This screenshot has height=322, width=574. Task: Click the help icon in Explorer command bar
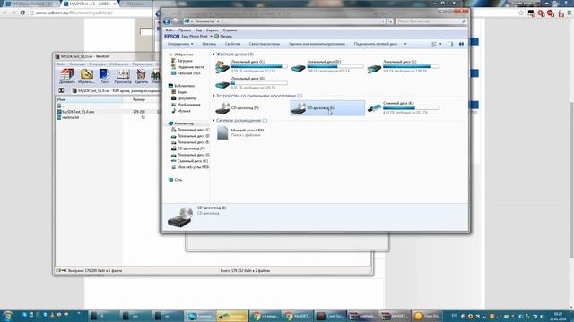[461, 44]
